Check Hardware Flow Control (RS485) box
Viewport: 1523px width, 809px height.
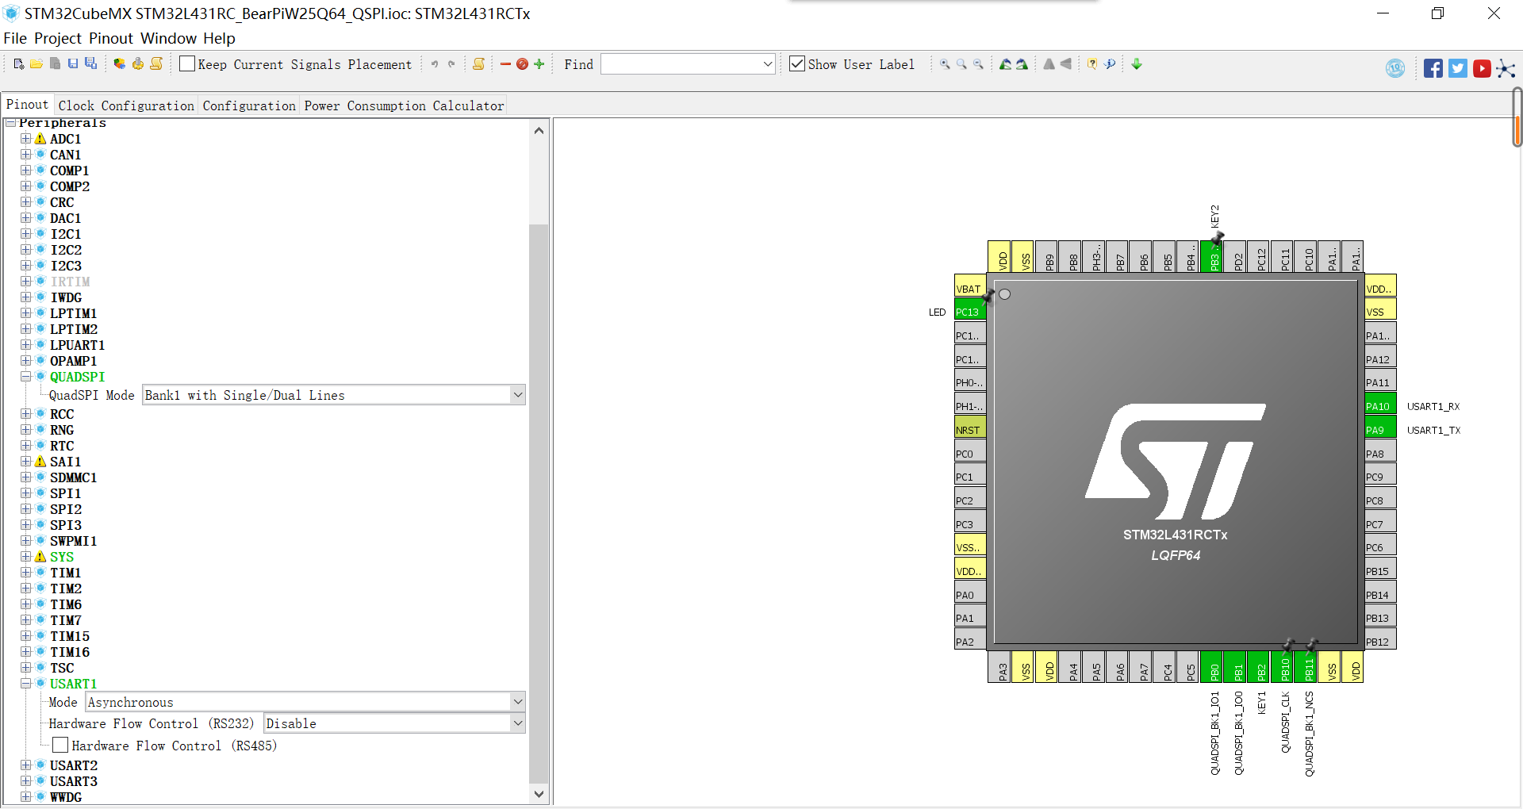[60, 745]
